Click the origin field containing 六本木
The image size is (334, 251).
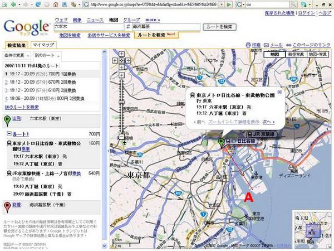click(x=89, y=27)
